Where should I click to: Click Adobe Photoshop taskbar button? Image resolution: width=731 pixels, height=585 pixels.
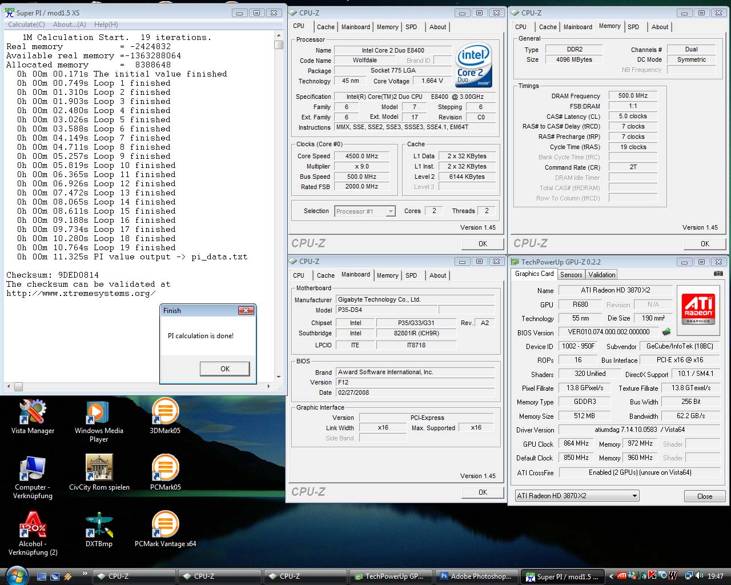pos(478,576)
